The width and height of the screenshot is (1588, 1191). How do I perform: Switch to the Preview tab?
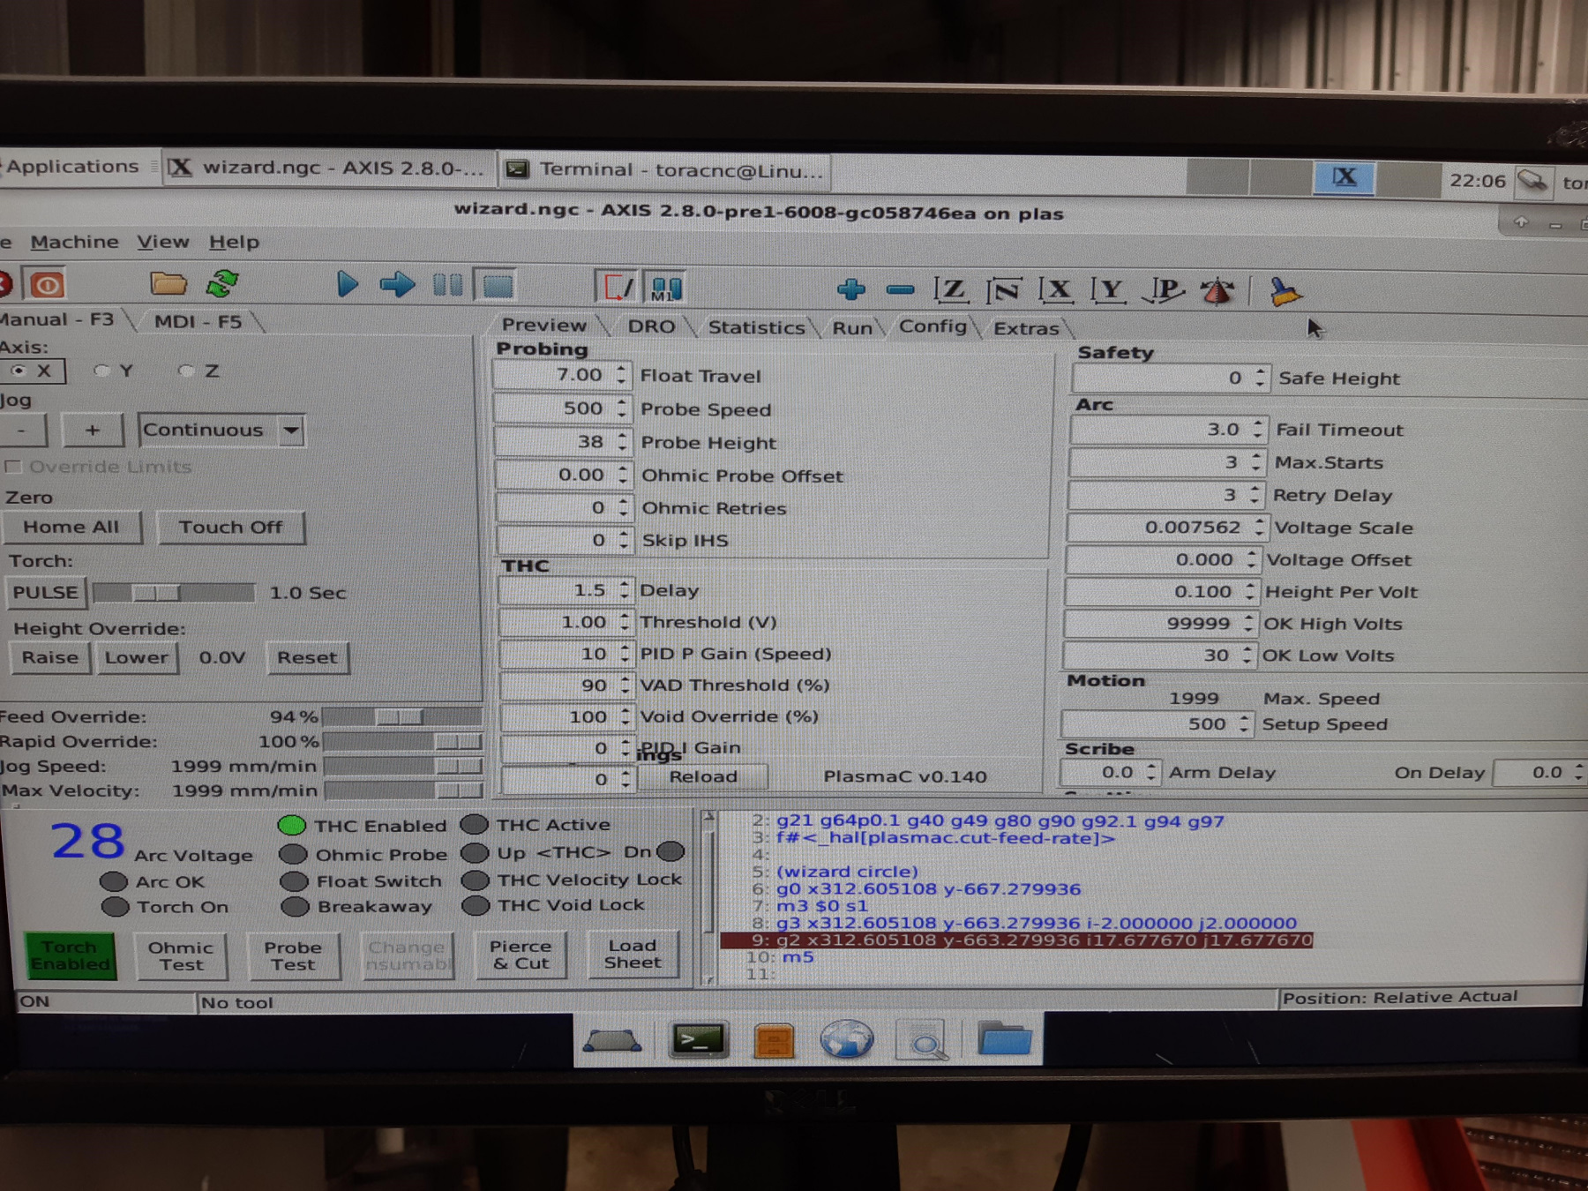coord(543,326)
